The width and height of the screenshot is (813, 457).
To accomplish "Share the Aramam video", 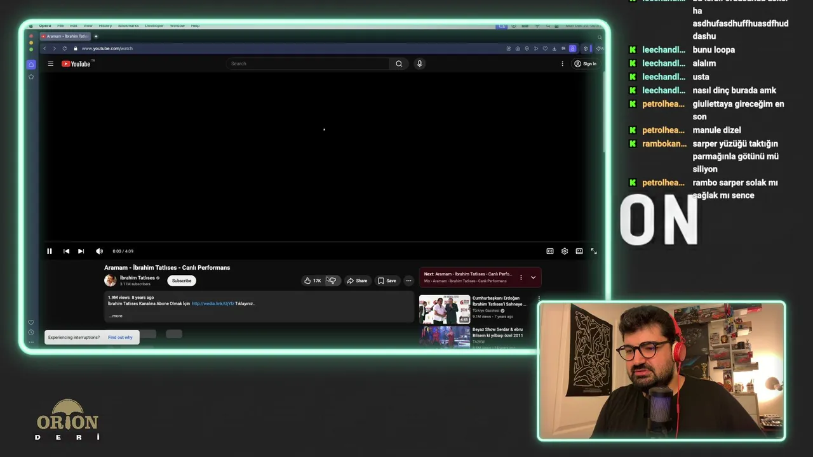I will click(357, 281).
